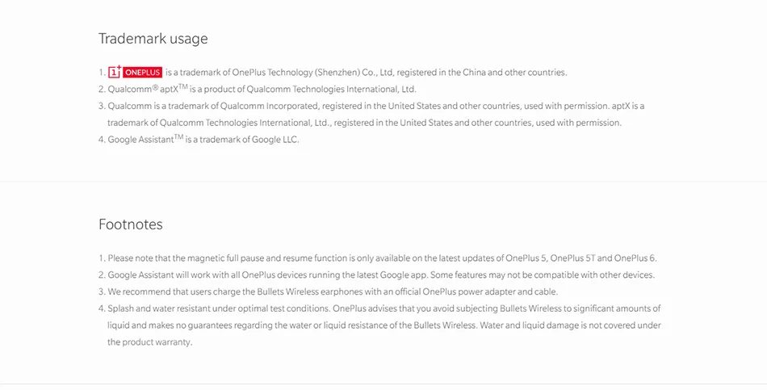Click the red ONEPLUS wordmark badge
The image size is (767, 390).
pos(142,73)
